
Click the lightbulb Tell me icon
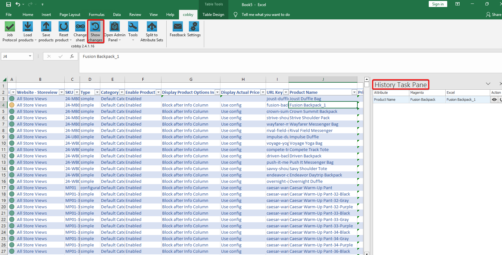pos(236,15)
